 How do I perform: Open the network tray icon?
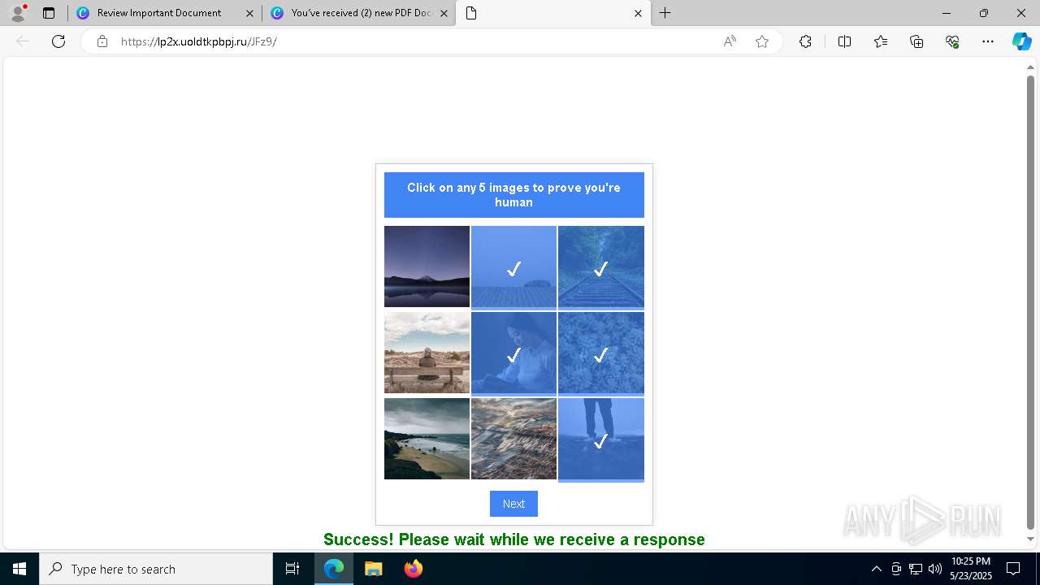coord(916,569)
